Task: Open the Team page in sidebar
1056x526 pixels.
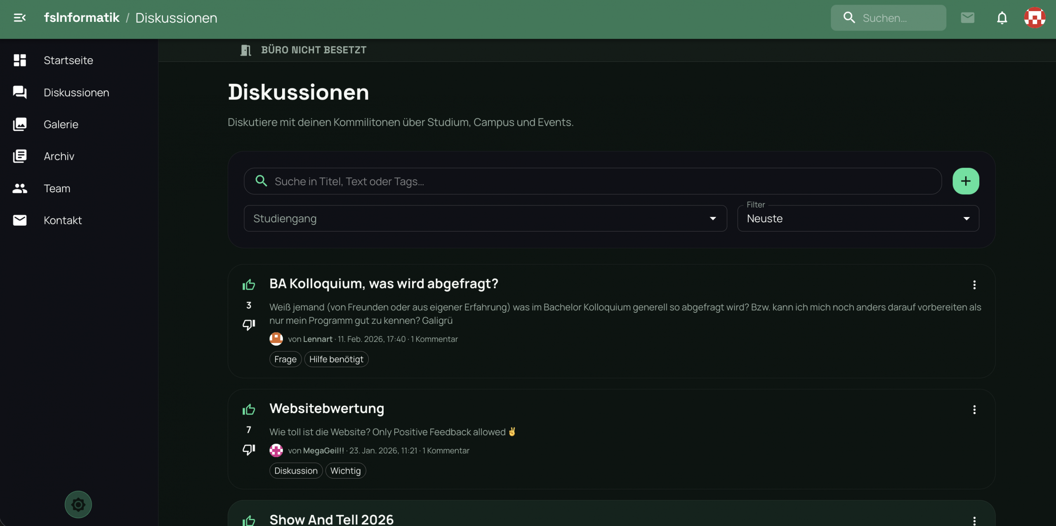Action: [57, 189]
